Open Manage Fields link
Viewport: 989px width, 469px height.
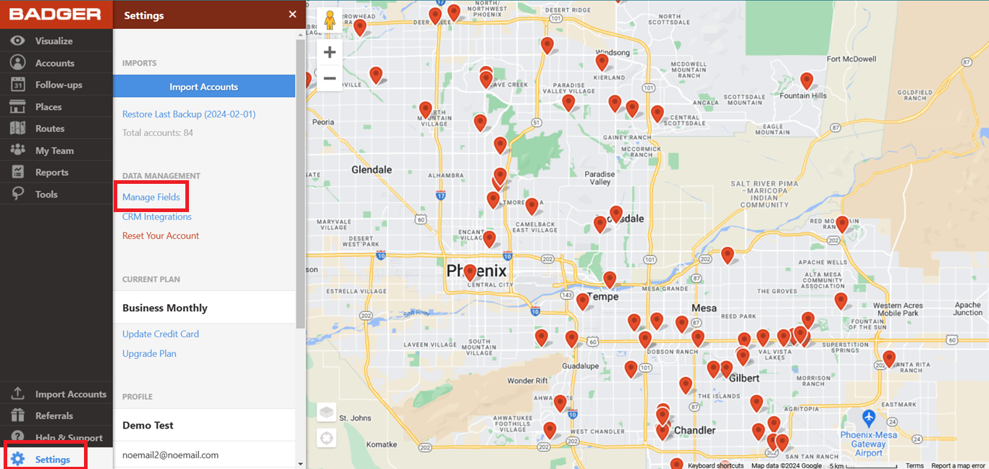[151, 197]
